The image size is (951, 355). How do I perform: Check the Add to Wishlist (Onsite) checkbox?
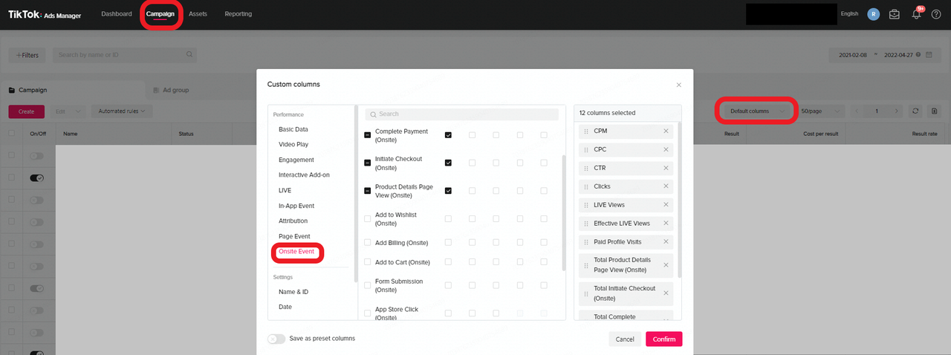pyautogui.click(x=367, y=218)
